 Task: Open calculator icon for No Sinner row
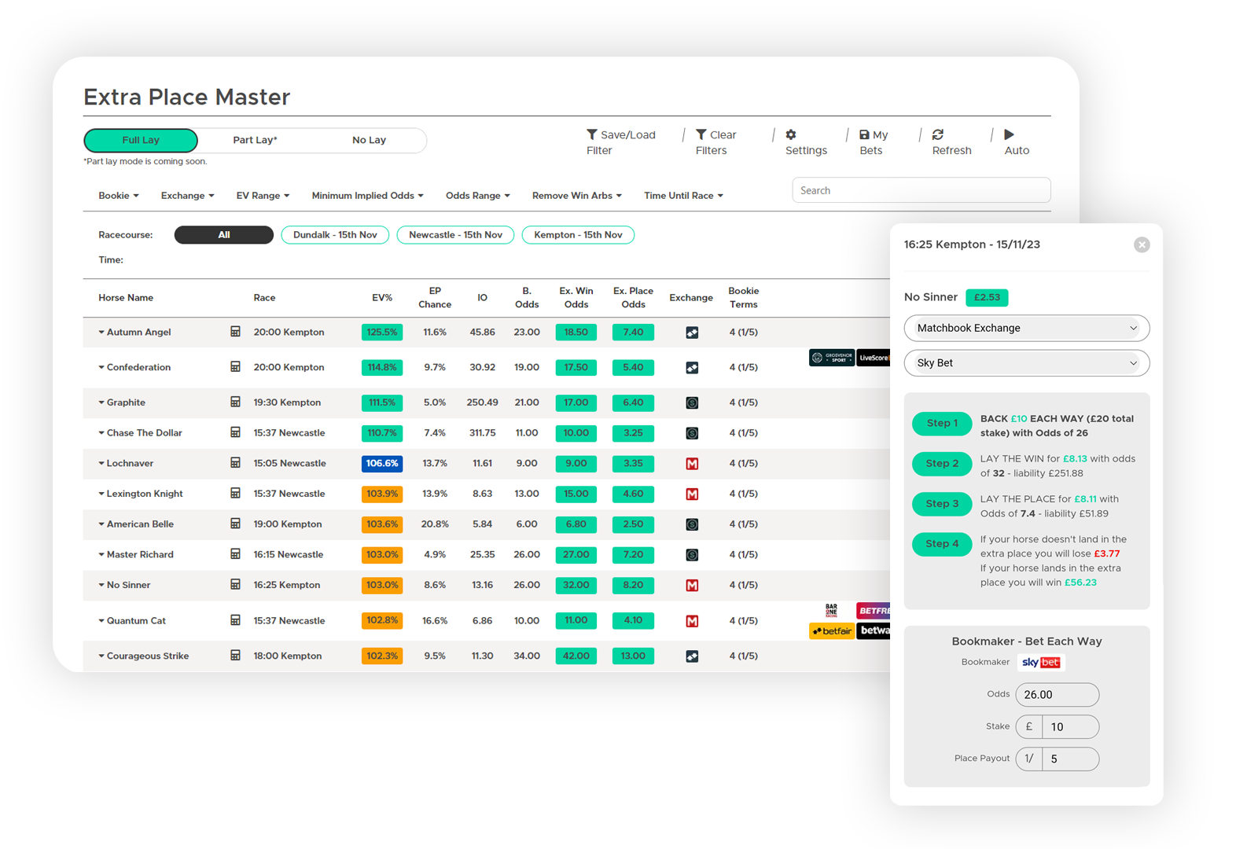[235, 585]
